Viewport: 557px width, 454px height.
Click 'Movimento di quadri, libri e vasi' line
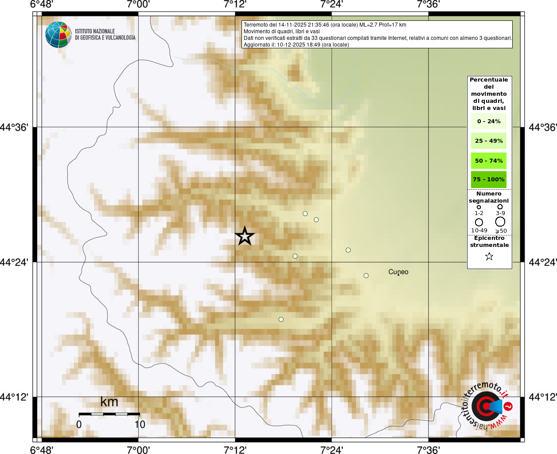click(x=282, y=31)
